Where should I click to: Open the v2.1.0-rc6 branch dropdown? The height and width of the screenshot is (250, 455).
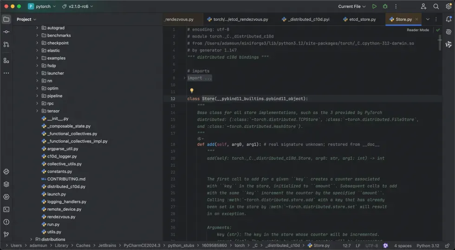[x=78, y=6]
